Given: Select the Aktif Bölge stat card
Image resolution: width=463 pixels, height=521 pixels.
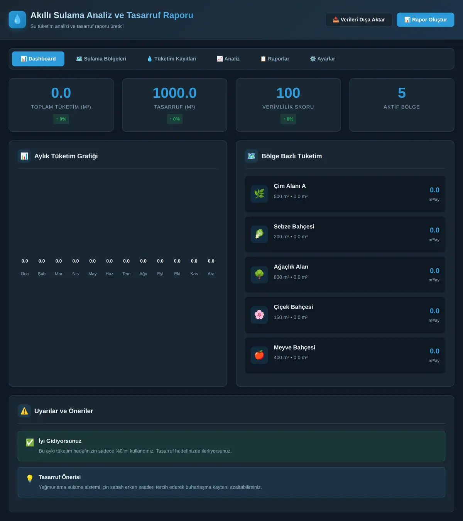Looking at the screenshot, I should pos(402,105).
